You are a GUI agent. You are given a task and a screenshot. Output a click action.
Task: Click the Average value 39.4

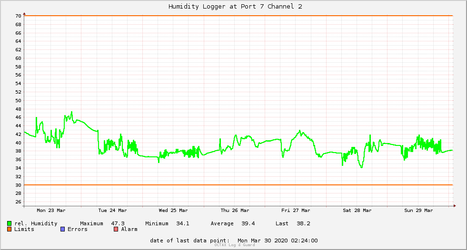pyautogui.click(x=248, y=223)
